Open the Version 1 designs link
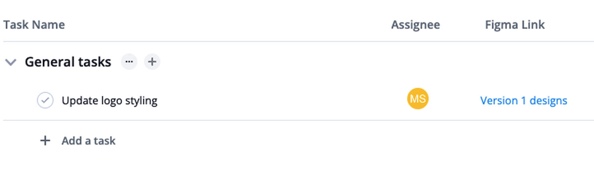Viewport: 594px width, 184px height. click(x=523, y=101)
